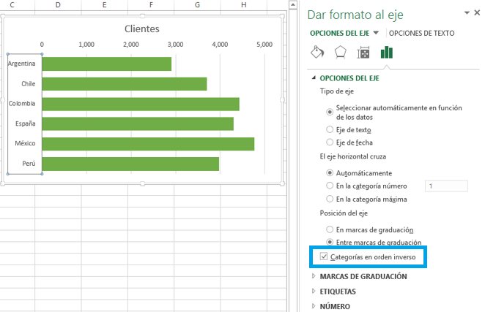The image size is (485, 312).
Task: Close the Dar formato al eje pane
Action: point(477,12)
